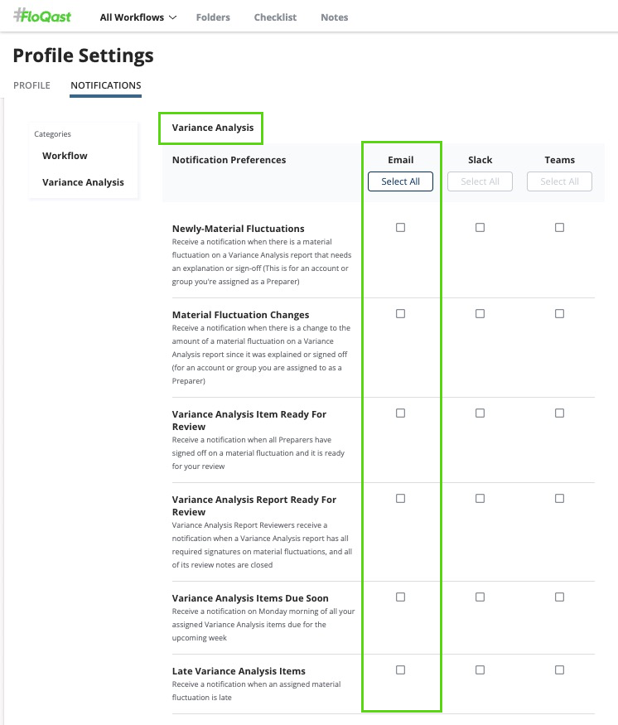This screenshot has height=725, width=618.
Task: Tick Email for Variance Analysis Report Ready For Review
Action: pyautogui.click(x=401, y=499)
